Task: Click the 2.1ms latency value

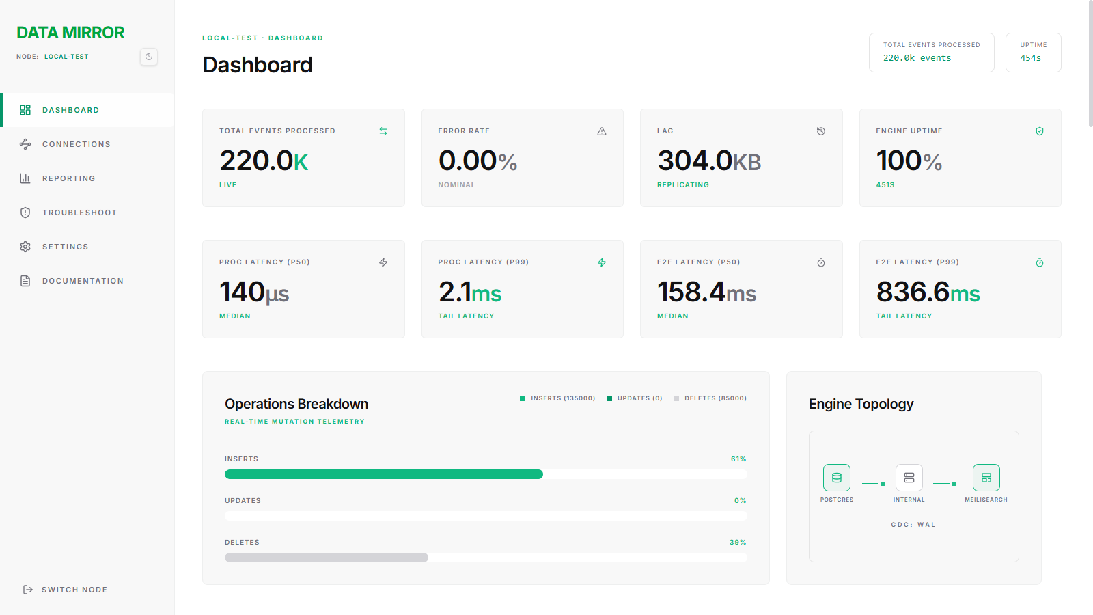Action: (x=470, y=292)
